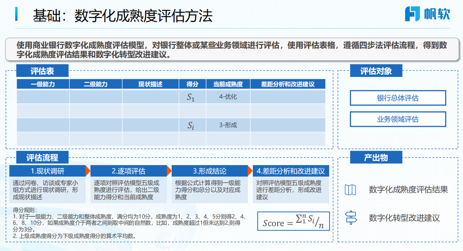Click the 数字化转型改进建议 text
This screenshot has width=463, height=251.
click(x=404, y=218)
